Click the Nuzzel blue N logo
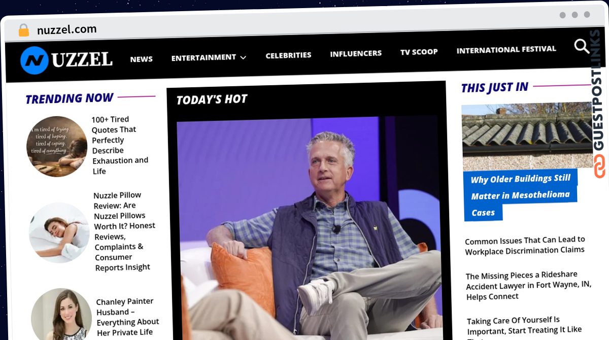Screen dimensions: 609x340 pyautogui.click(x=35, y=60)
